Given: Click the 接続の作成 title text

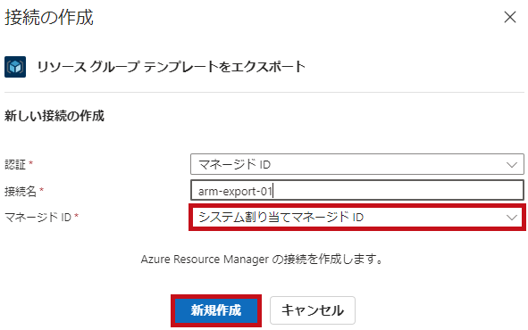Looking at the screenshot, I should tap(49, 18).
